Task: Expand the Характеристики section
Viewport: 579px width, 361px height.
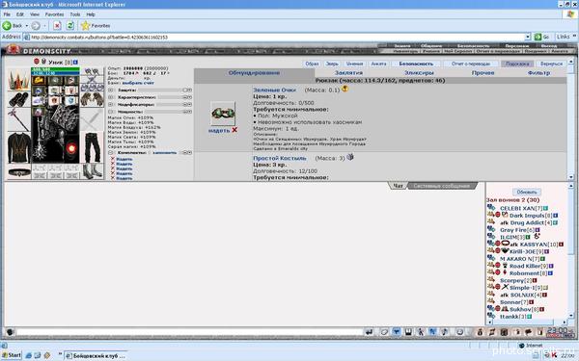Action: (x=111, y=97)
